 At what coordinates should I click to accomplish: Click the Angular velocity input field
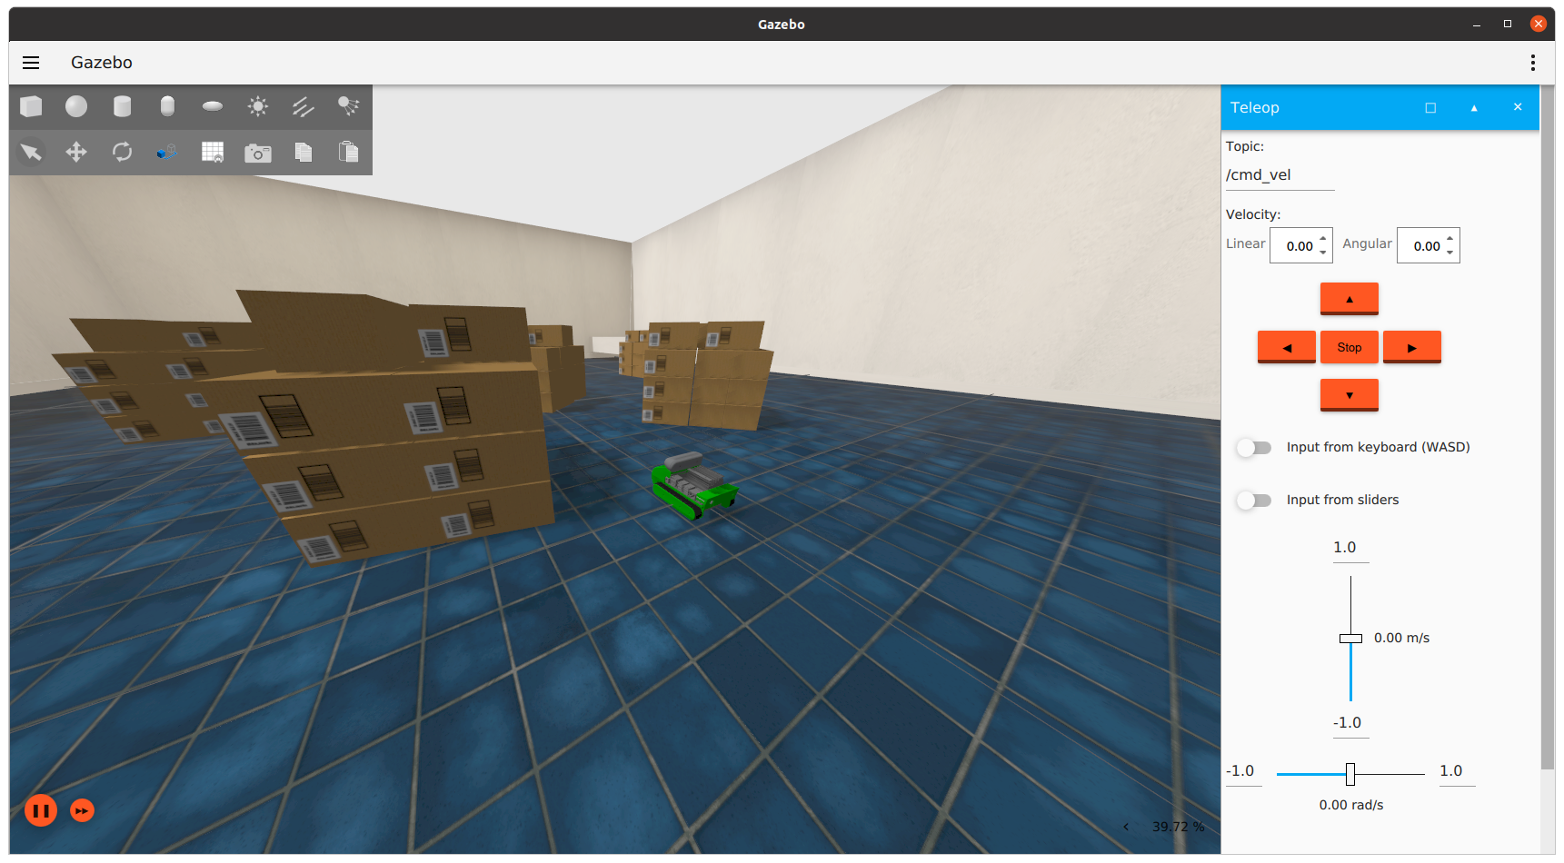coord(1424,246)
